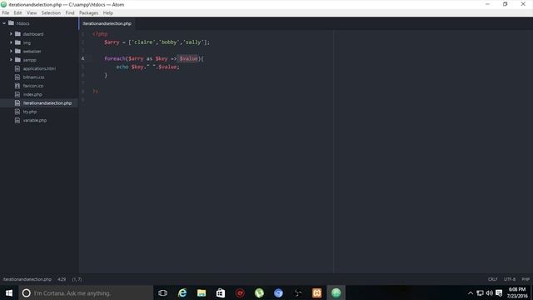Open File Explorer from the taskbar
Screen dimensions: 533x300
202,292
